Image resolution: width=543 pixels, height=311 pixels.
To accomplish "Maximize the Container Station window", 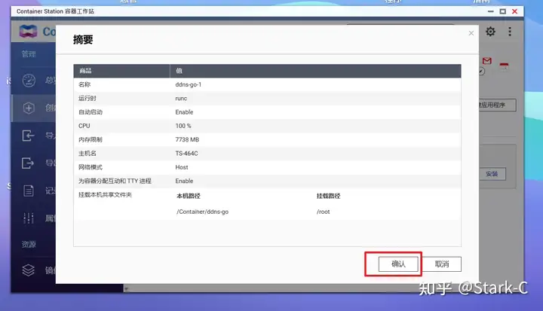I will pos(503,11).
